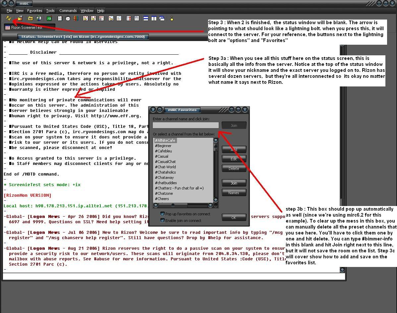The height and width of the screenshot is (313, 397).
Task: Click the DCC Chat toolbar icon
Action: (93, 19)
